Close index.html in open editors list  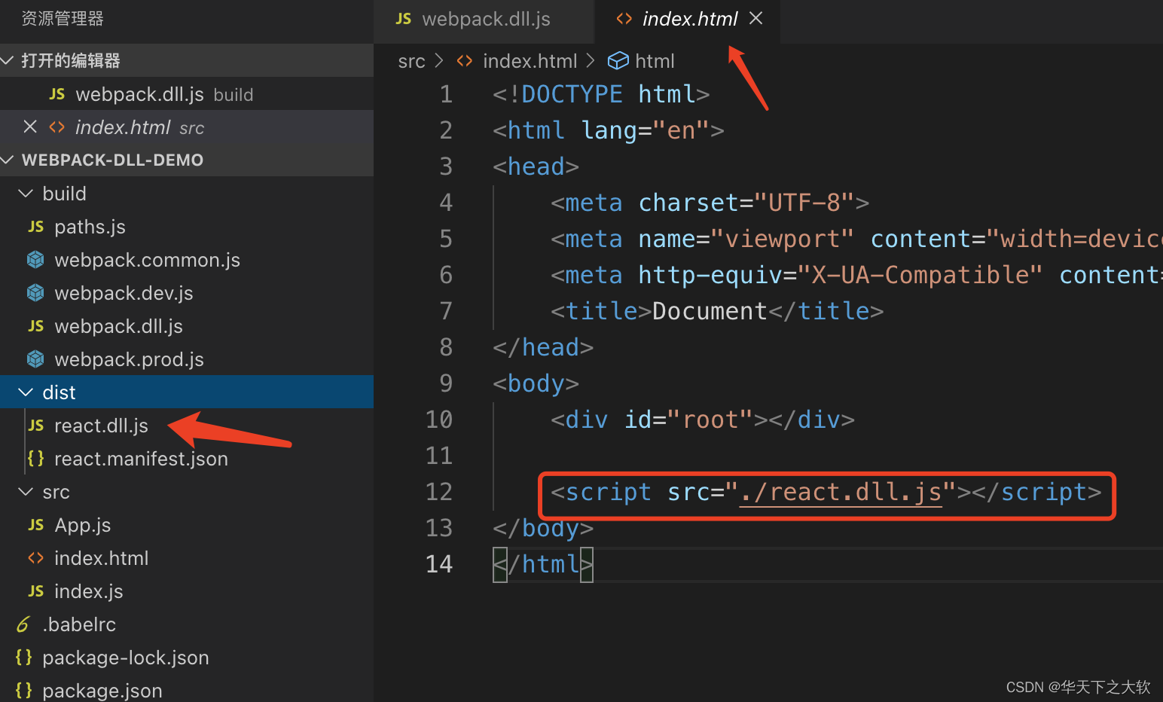(x=30, y=127)
